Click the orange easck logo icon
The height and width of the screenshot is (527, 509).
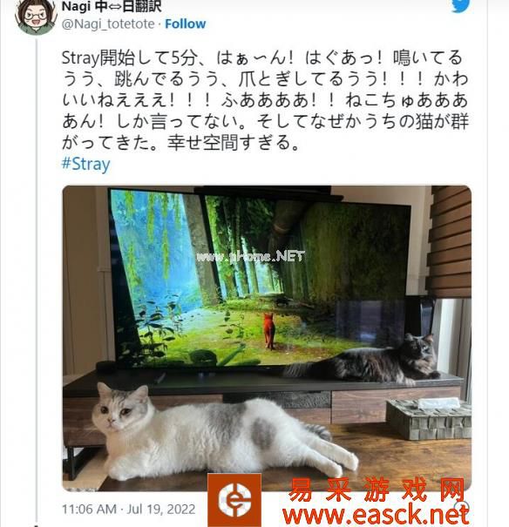point(234,500)
